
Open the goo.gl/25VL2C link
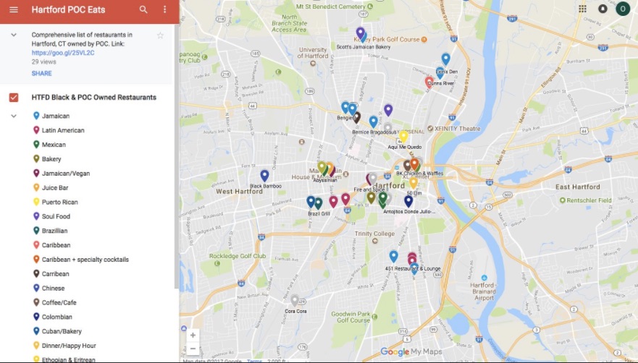pos(63,53)
